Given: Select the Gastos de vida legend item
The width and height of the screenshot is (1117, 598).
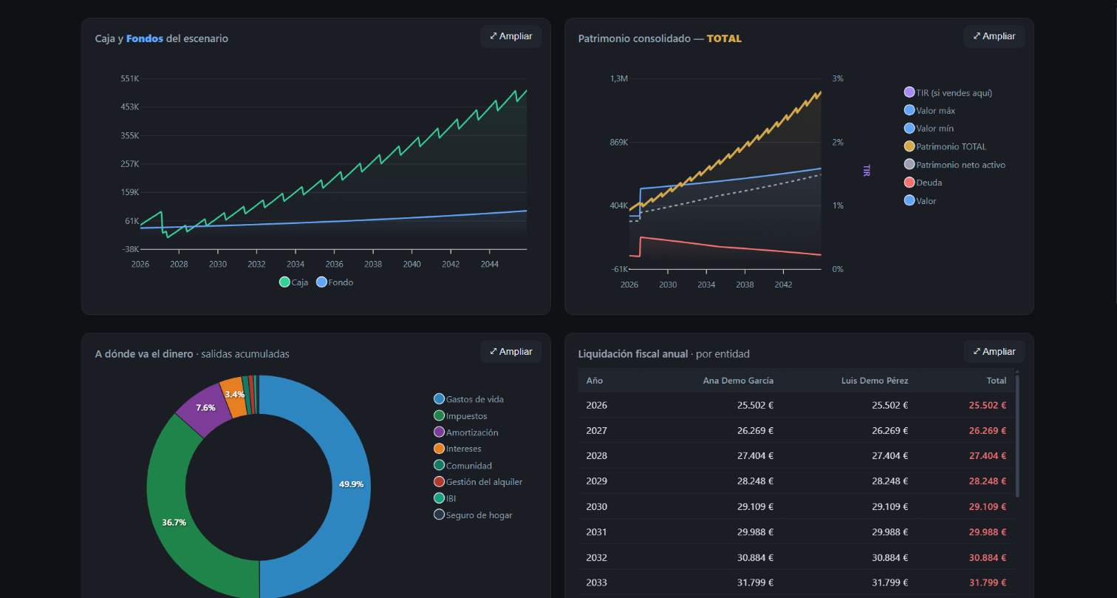Looking at the screenshot, I should (x=469, y=399).
